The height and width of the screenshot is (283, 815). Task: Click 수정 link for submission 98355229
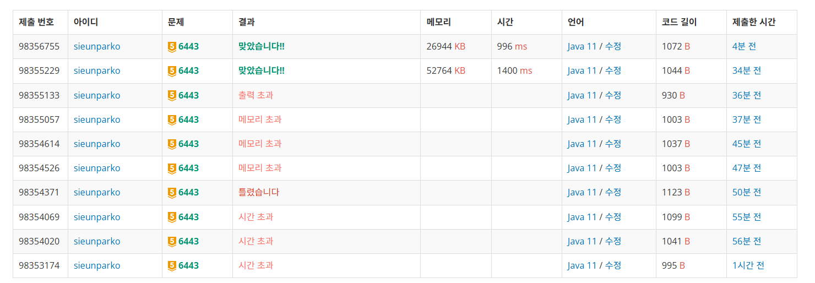[613, 71]
